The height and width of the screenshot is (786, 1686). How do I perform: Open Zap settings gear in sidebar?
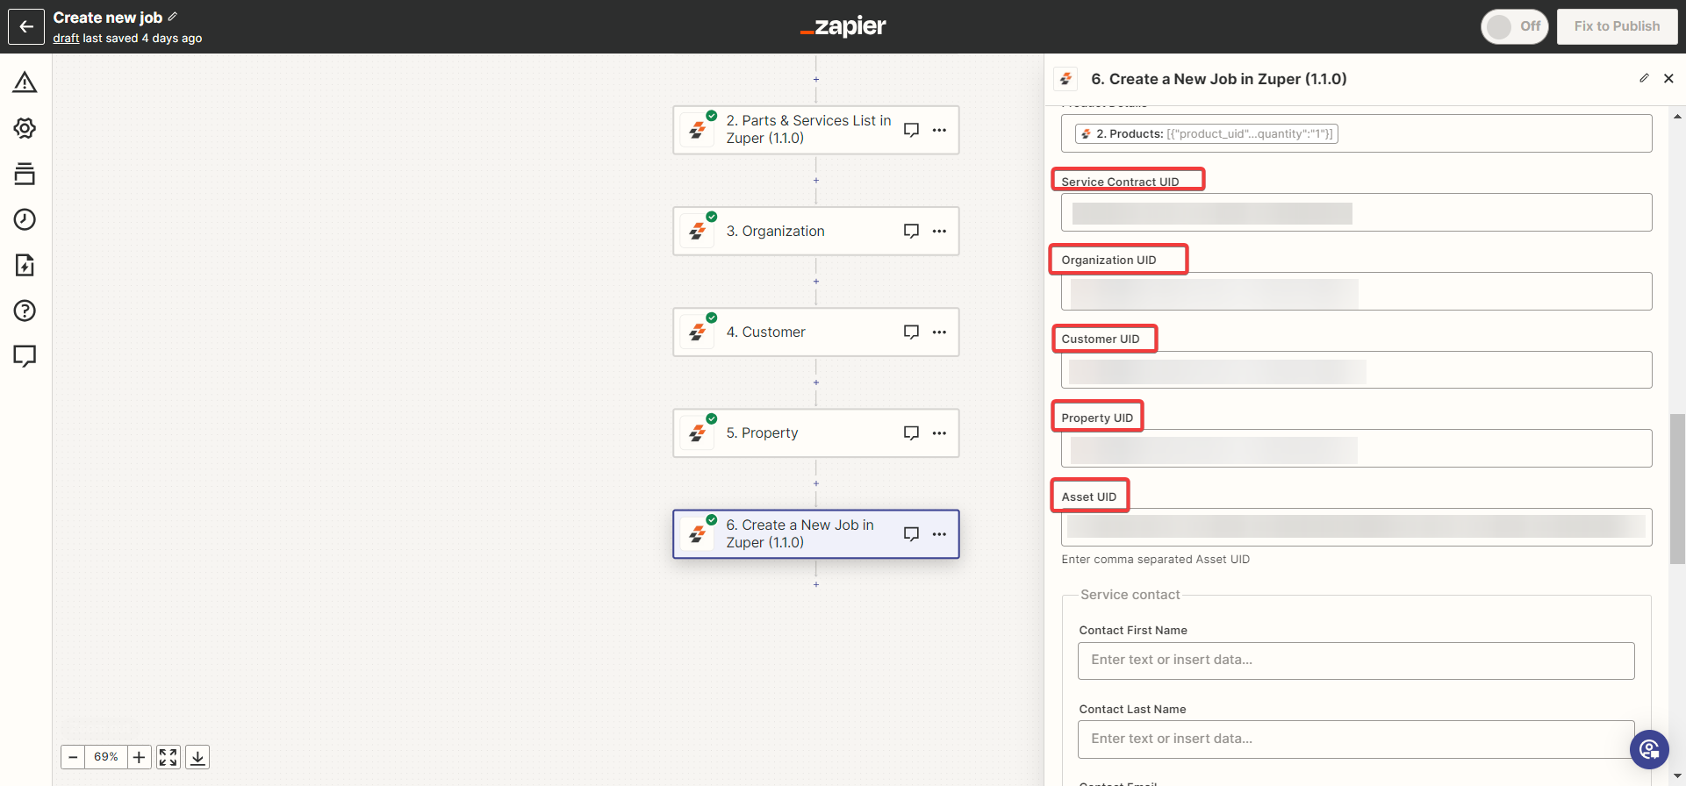[x=25, y=128]
